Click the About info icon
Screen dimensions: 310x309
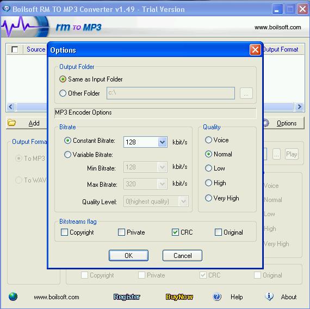(x=269, y=297)
